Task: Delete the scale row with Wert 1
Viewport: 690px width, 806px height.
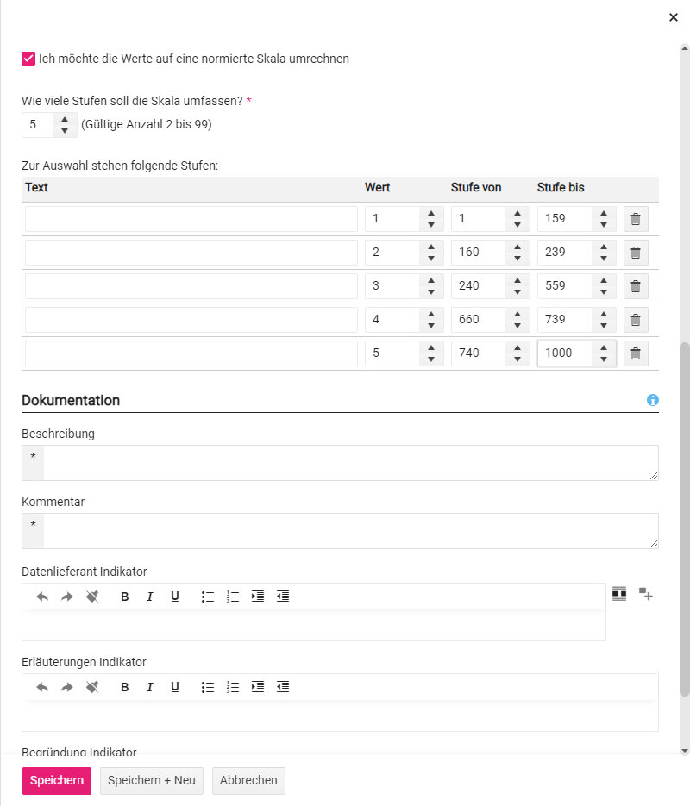Action: (636, 219)
